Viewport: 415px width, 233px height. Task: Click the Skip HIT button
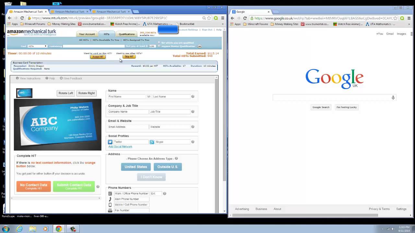129,57
